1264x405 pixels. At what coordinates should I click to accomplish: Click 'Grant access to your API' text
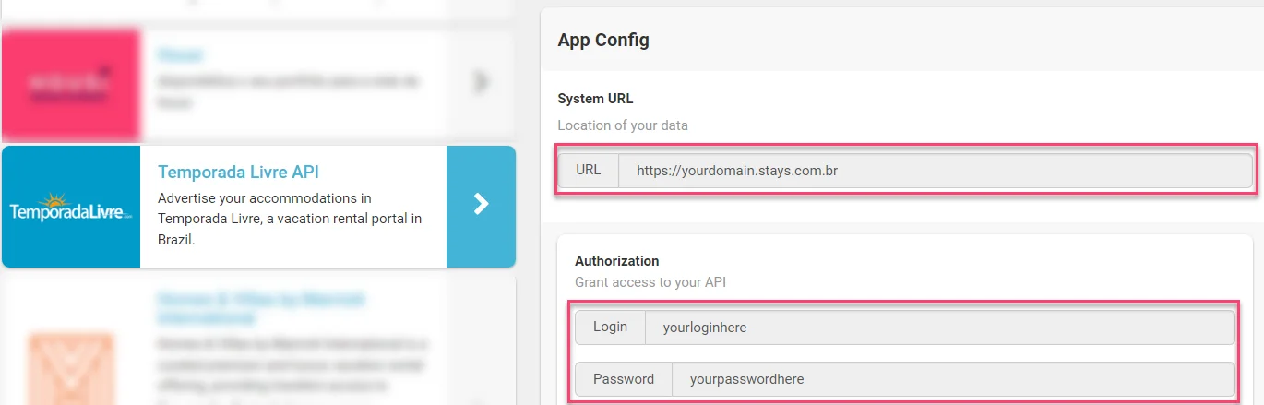[x=650, y=282]
